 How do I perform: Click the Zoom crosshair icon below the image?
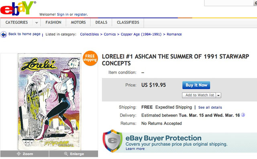19,154
